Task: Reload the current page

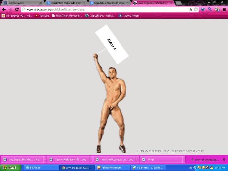Action: pos(17,9)
